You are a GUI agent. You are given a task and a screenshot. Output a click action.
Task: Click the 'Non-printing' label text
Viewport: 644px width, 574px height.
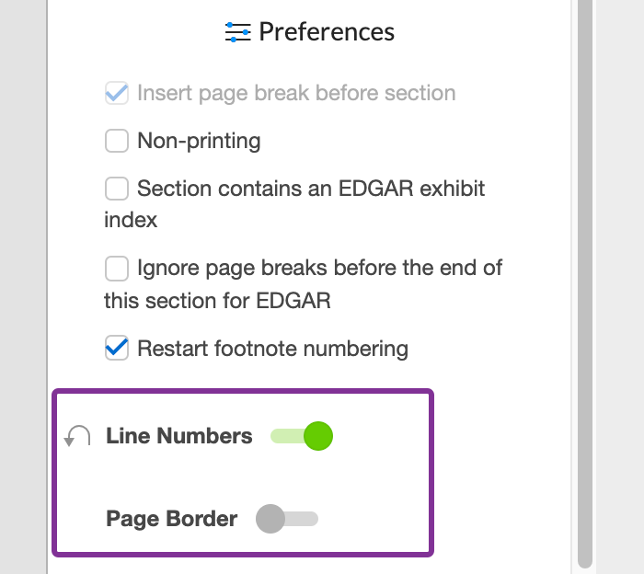(199, 141)
